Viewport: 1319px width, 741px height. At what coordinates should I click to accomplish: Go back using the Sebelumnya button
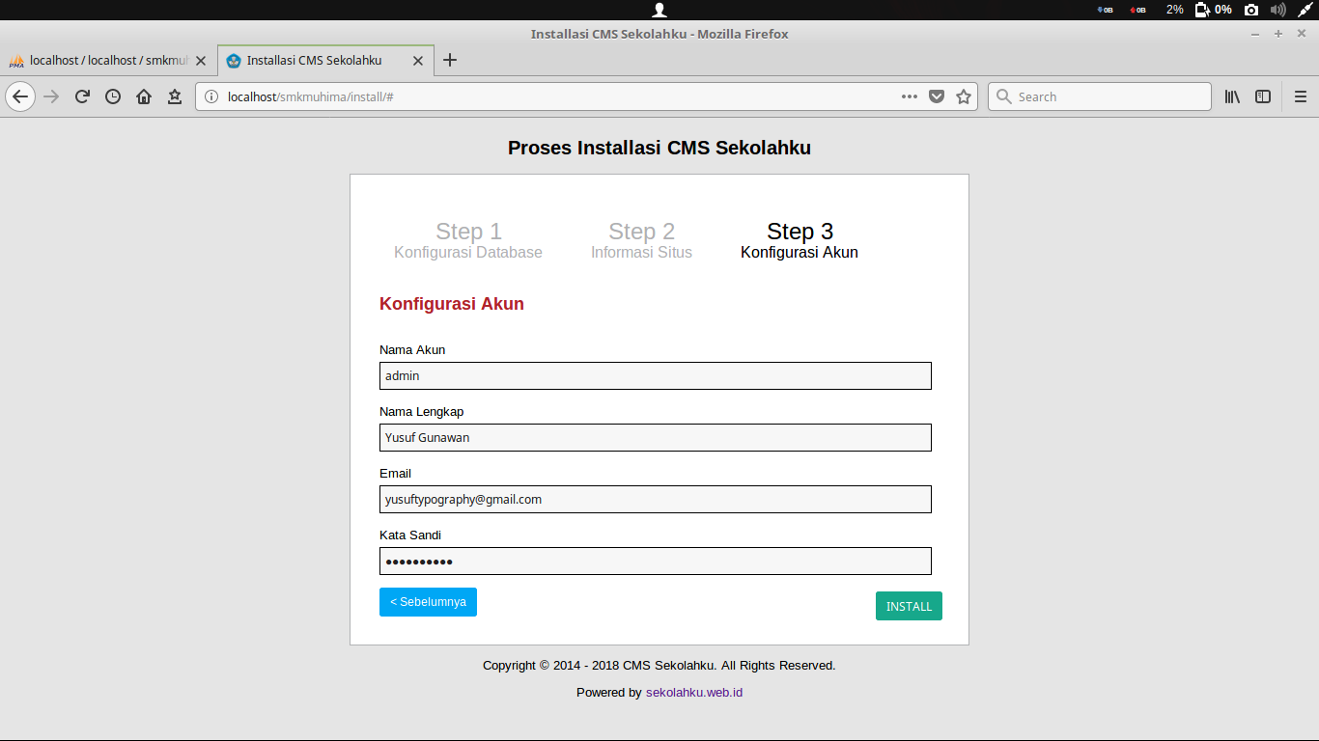tap(428, 601)
